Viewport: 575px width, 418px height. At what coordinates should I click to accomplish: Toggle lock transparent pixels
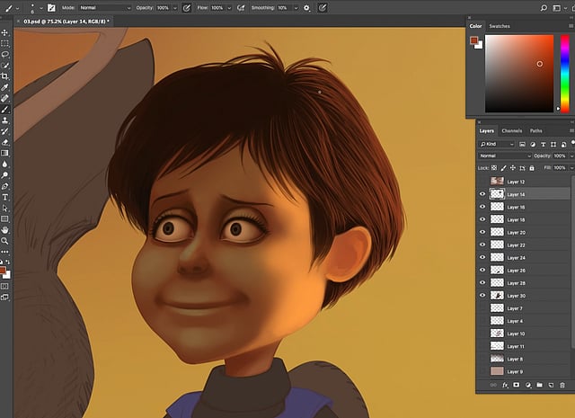click(x=494, y=168)
